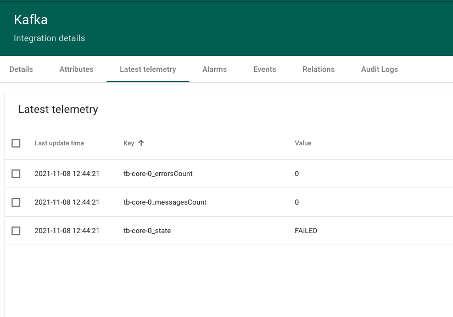Click the Kafka integration title
This screenshot has width=453, height=317.
click(31, 20)
